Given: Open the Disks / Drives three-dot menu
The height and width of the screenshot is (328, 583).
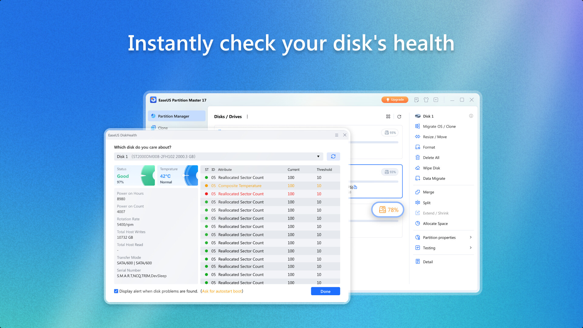Looking at the screenshot, I should coord(247,116).
